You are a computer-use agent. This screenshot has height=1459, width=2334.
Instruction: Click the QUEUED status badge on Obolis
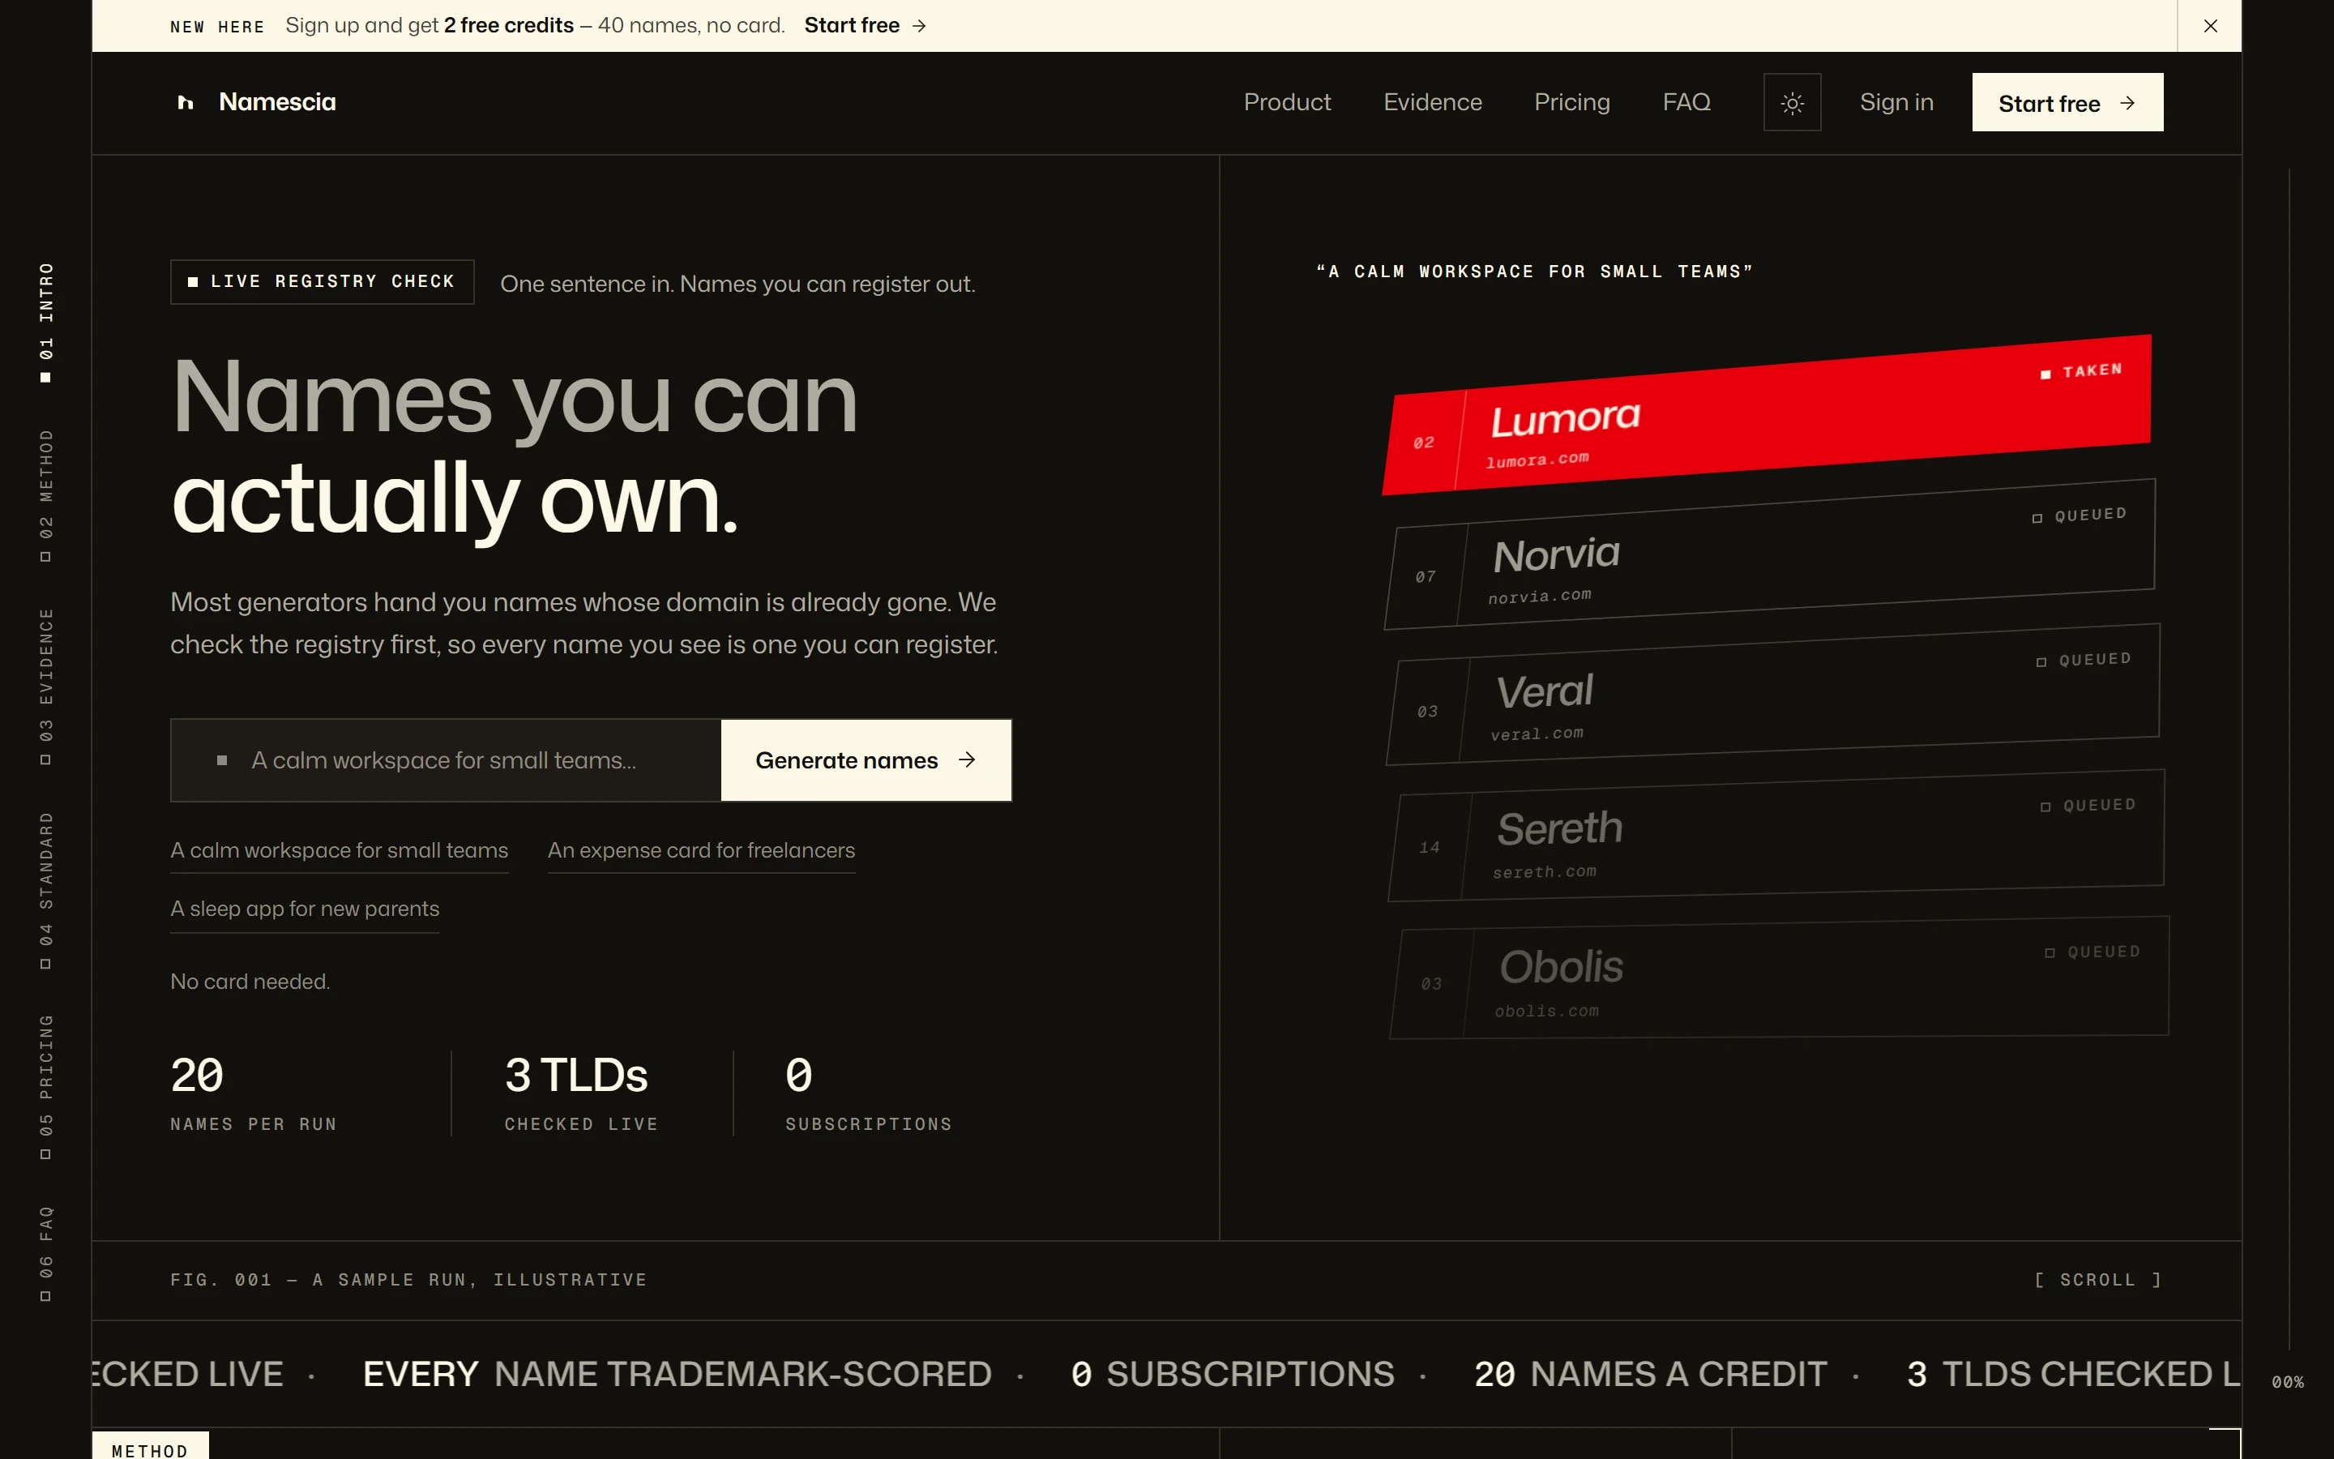pyautogui.click(x=2092, y=952)
